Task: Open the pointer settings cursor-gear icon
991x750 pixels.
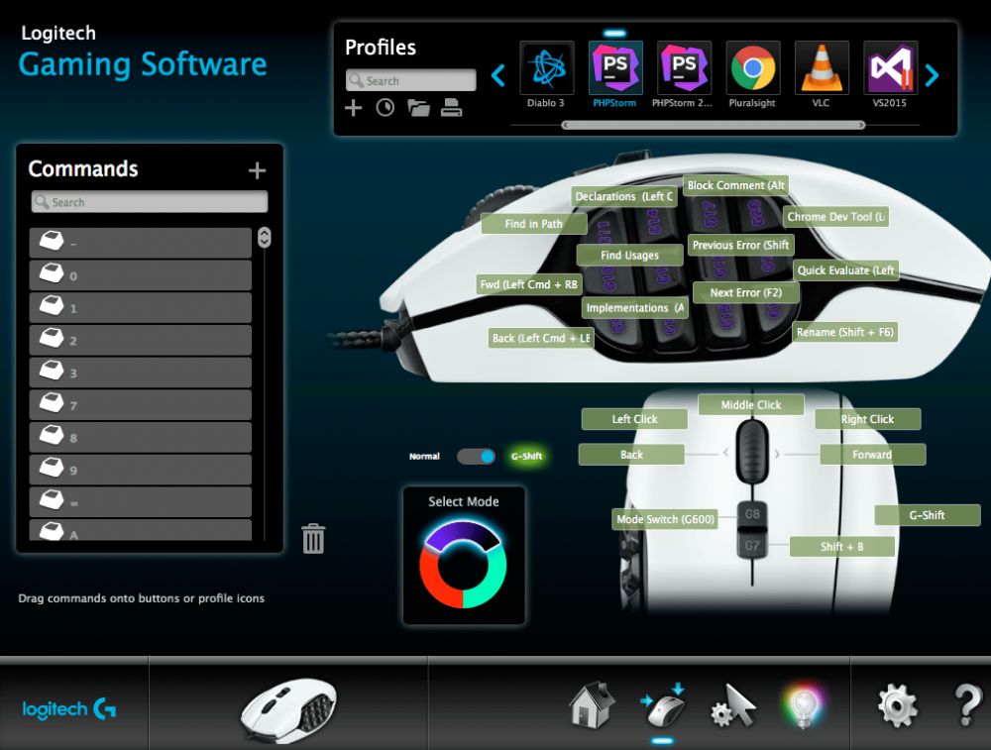Action: tap(733, 705)
